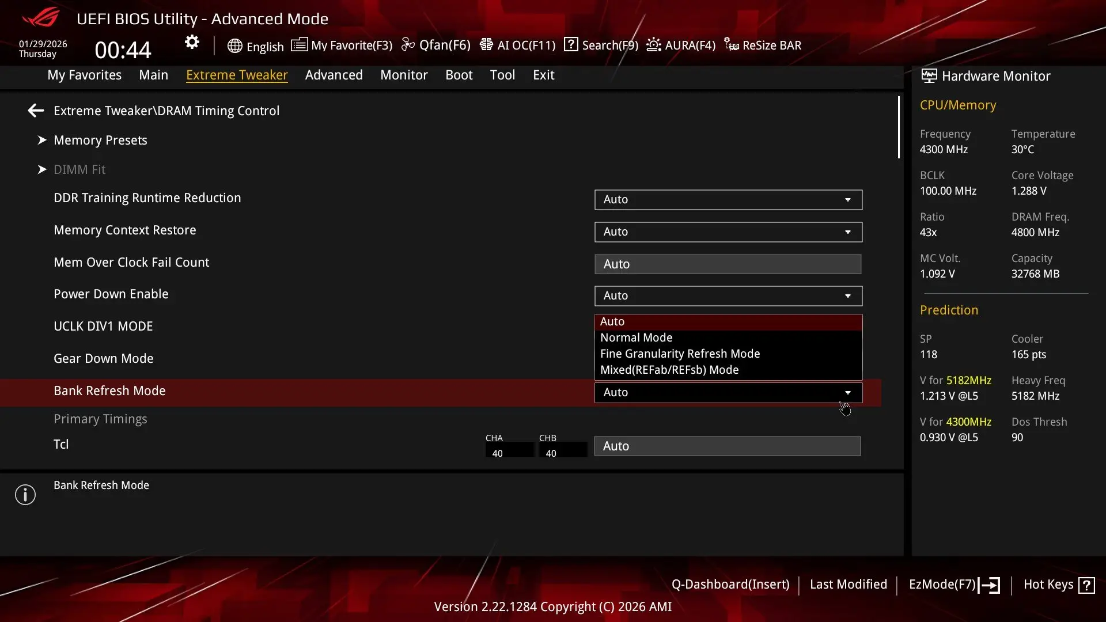Click the 01/29/2026 date display

(43, 44)
